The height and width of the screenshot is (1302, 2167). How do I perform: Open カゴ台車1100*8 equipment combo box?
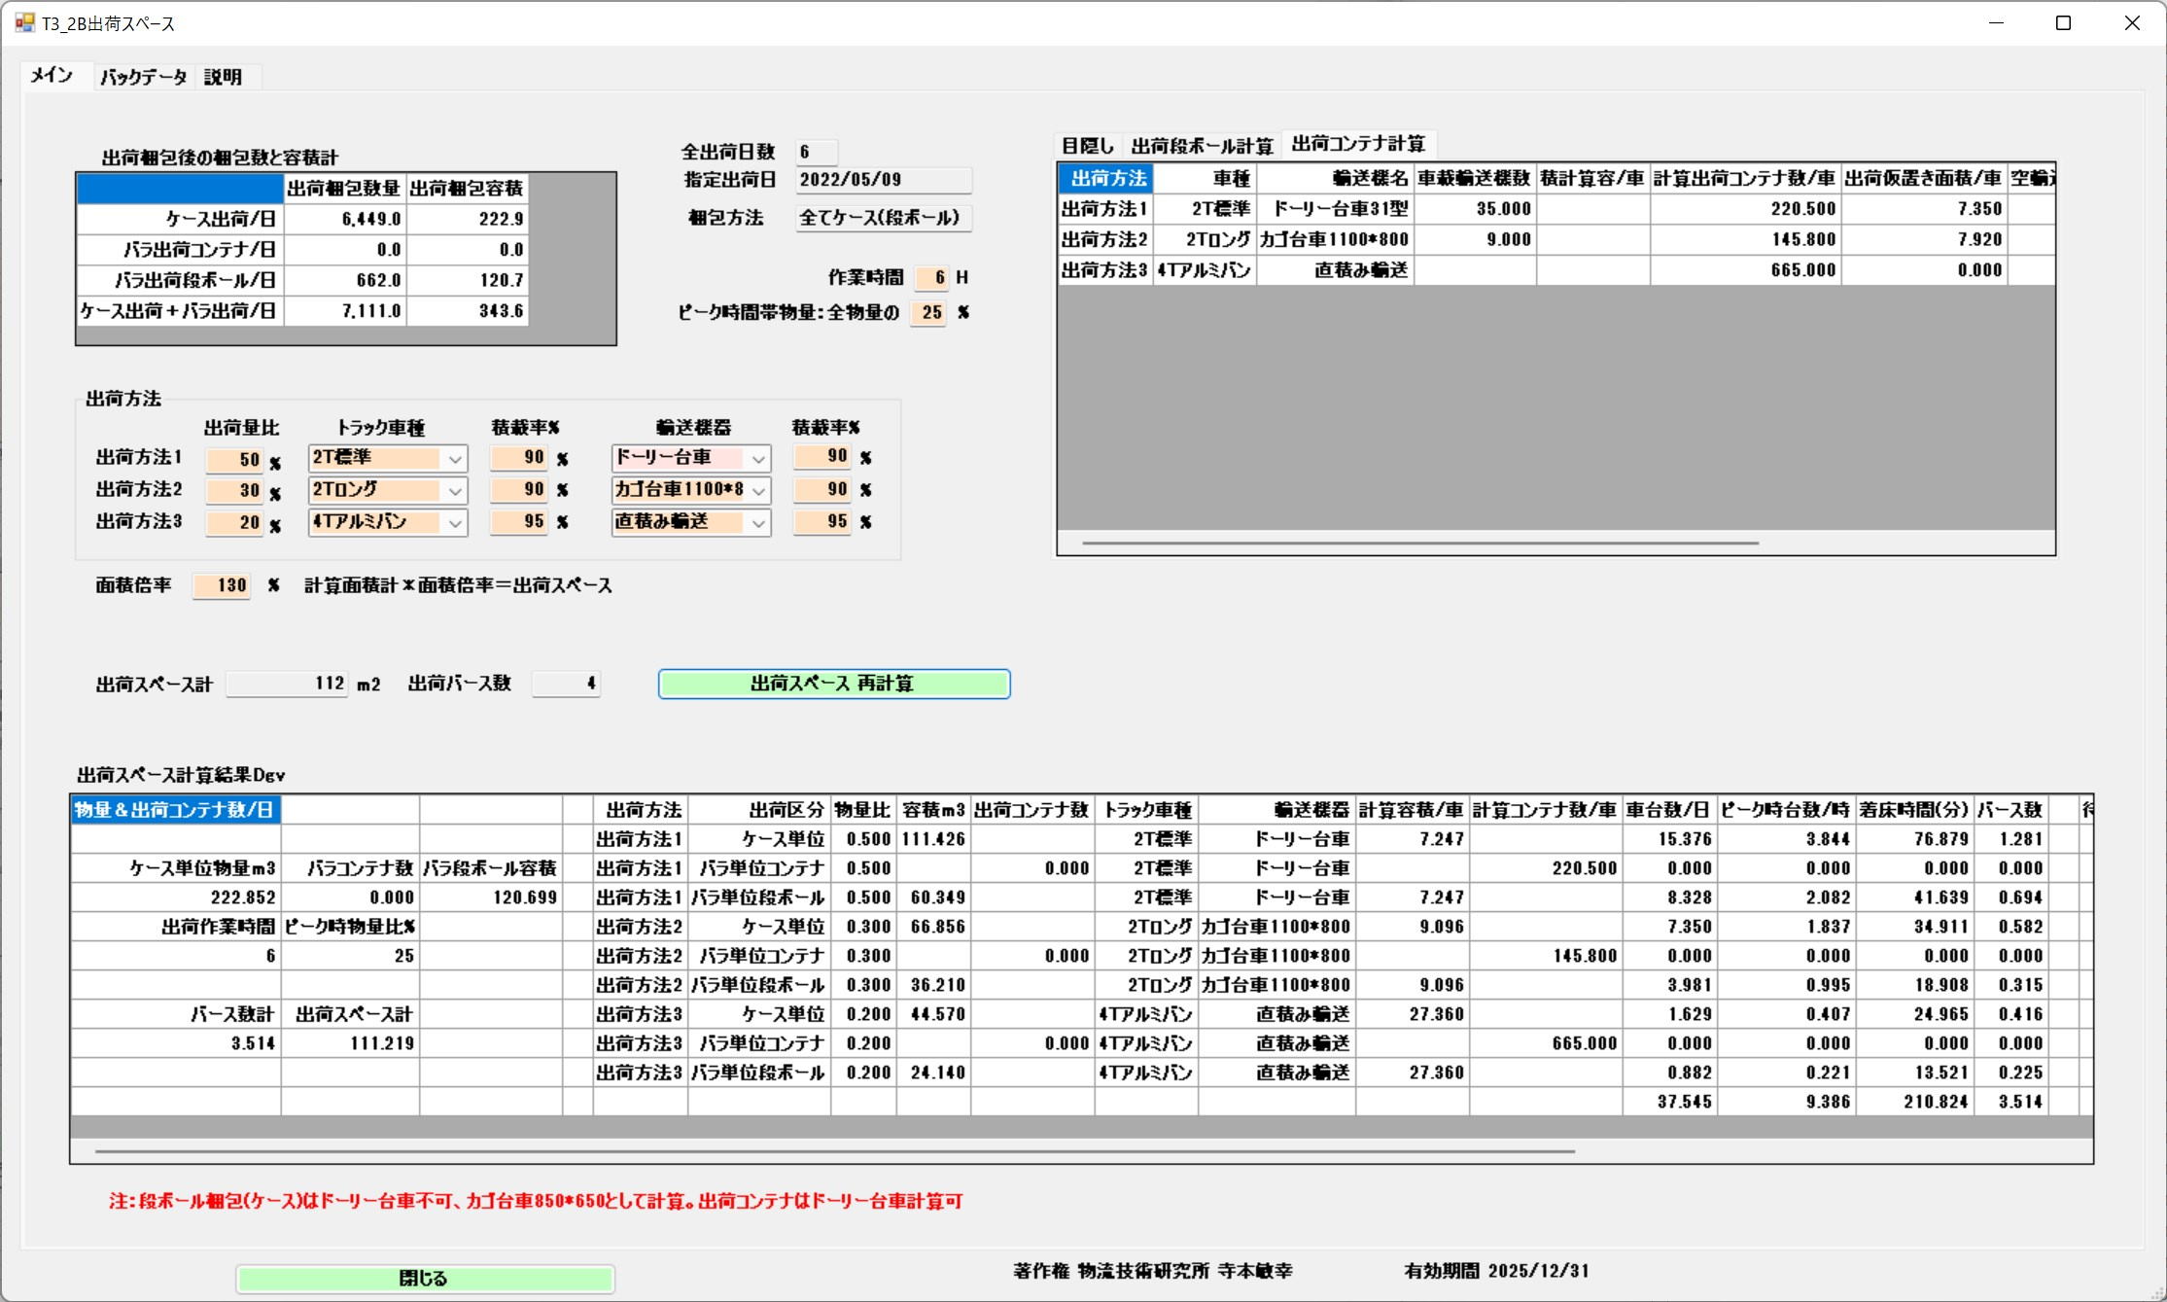pos(758,491)
